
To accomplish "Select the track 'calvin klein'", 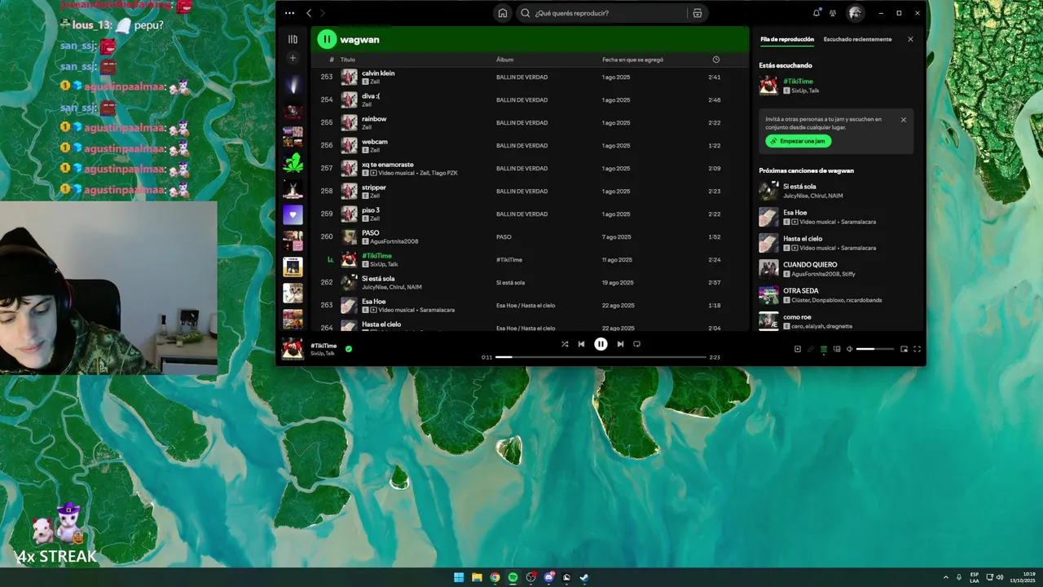I will tap(378, 73).
